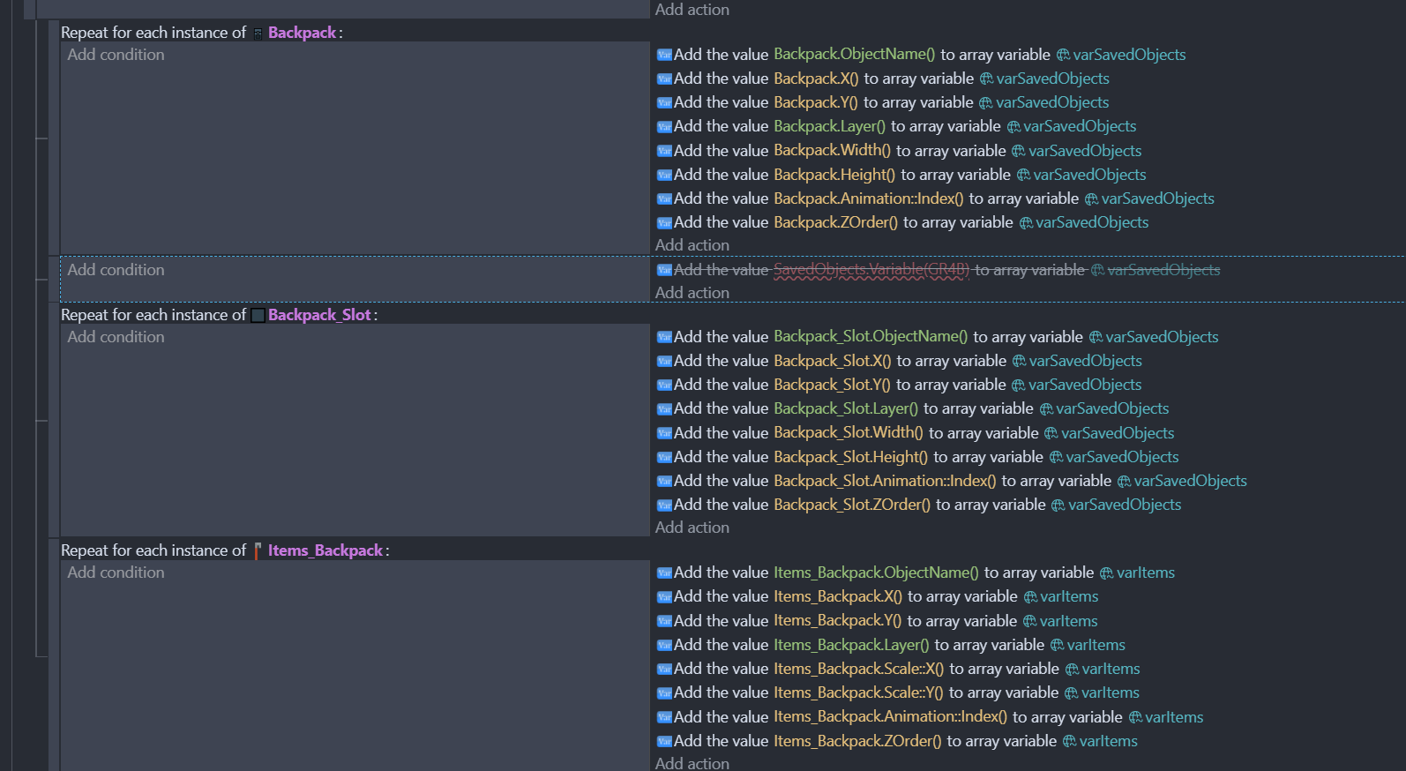Select the Backpack object name in the repeat header
This screenshot has width=1406, height=771.
pos(302,33)
